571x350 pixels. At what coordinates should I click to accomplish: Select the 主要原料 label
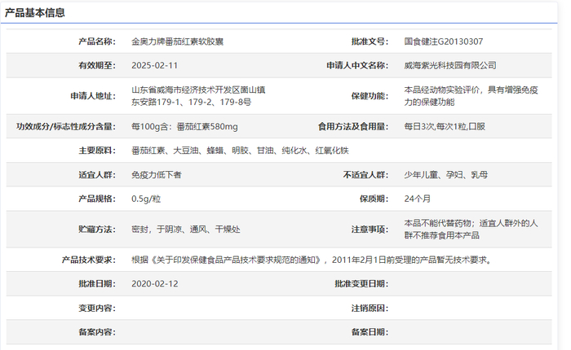[x=97, y=151]
